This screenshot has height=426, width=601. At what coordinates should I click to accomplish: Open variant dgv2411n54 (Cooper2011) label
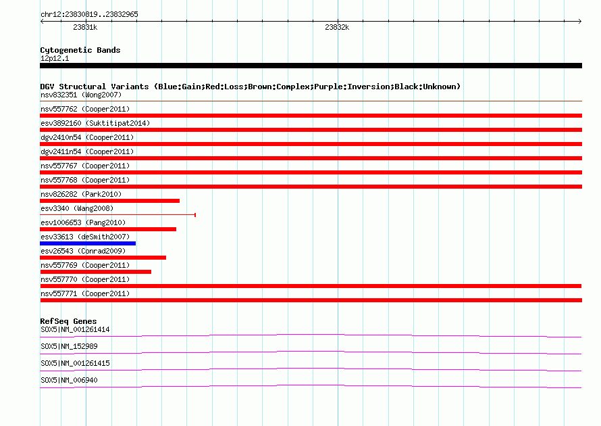(87, 151)
